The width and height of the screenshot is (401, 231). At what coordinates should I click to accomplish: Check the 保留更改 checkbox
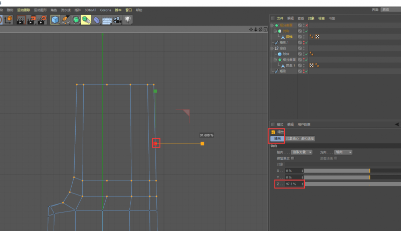click(x=293, y=158)
